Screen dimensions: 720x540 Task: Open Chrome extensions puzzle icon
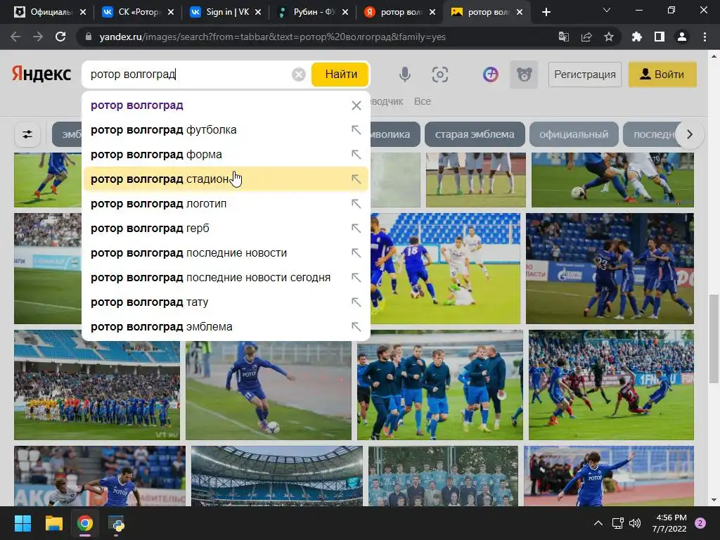[636, 37]
